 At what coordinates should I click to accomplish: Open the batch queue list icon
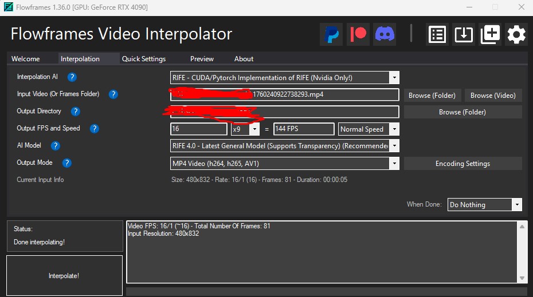(437, 34)
